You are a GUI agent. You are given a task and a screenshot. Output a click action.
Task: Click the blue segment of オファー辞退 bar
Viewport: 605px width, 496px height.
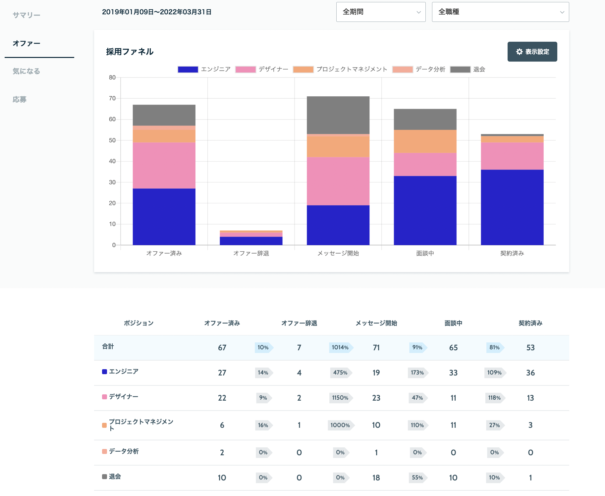point(251,241)
